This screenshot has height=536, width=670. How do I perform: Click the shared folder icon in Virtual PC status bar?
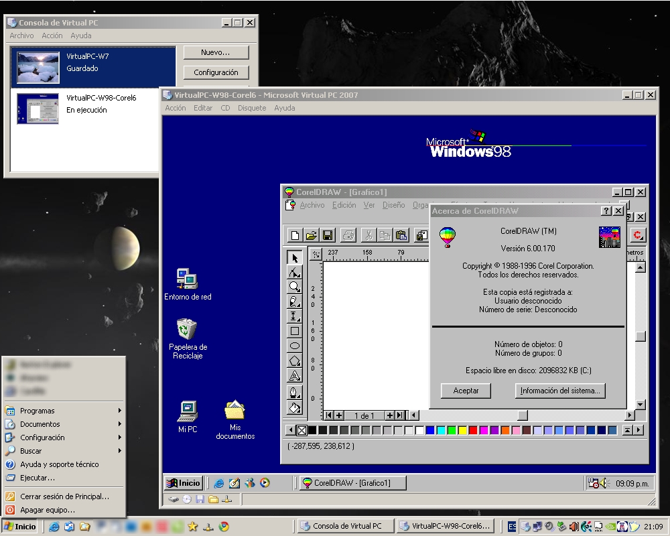click(213, 498)
